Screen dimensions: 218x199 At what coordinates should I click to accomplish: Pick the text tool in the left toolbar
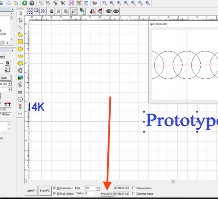[x=21, y=70]
